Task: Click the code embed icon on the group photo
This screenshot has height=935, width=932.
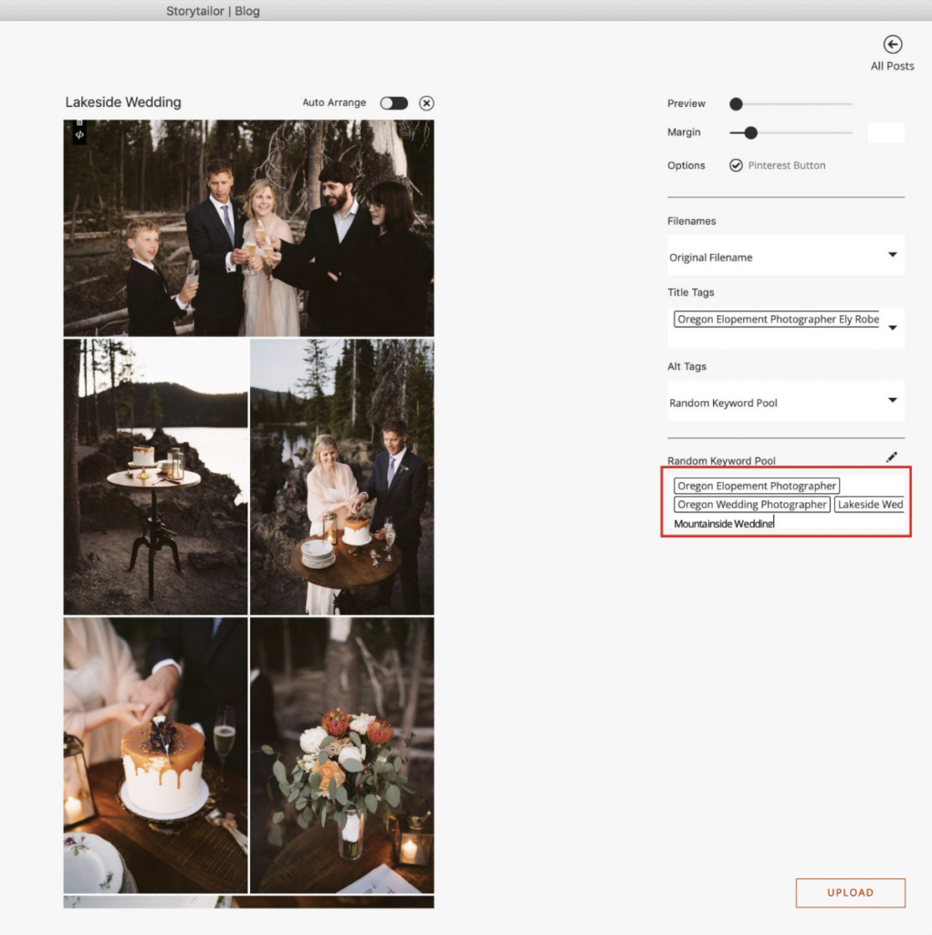Action: pos(80,135)
